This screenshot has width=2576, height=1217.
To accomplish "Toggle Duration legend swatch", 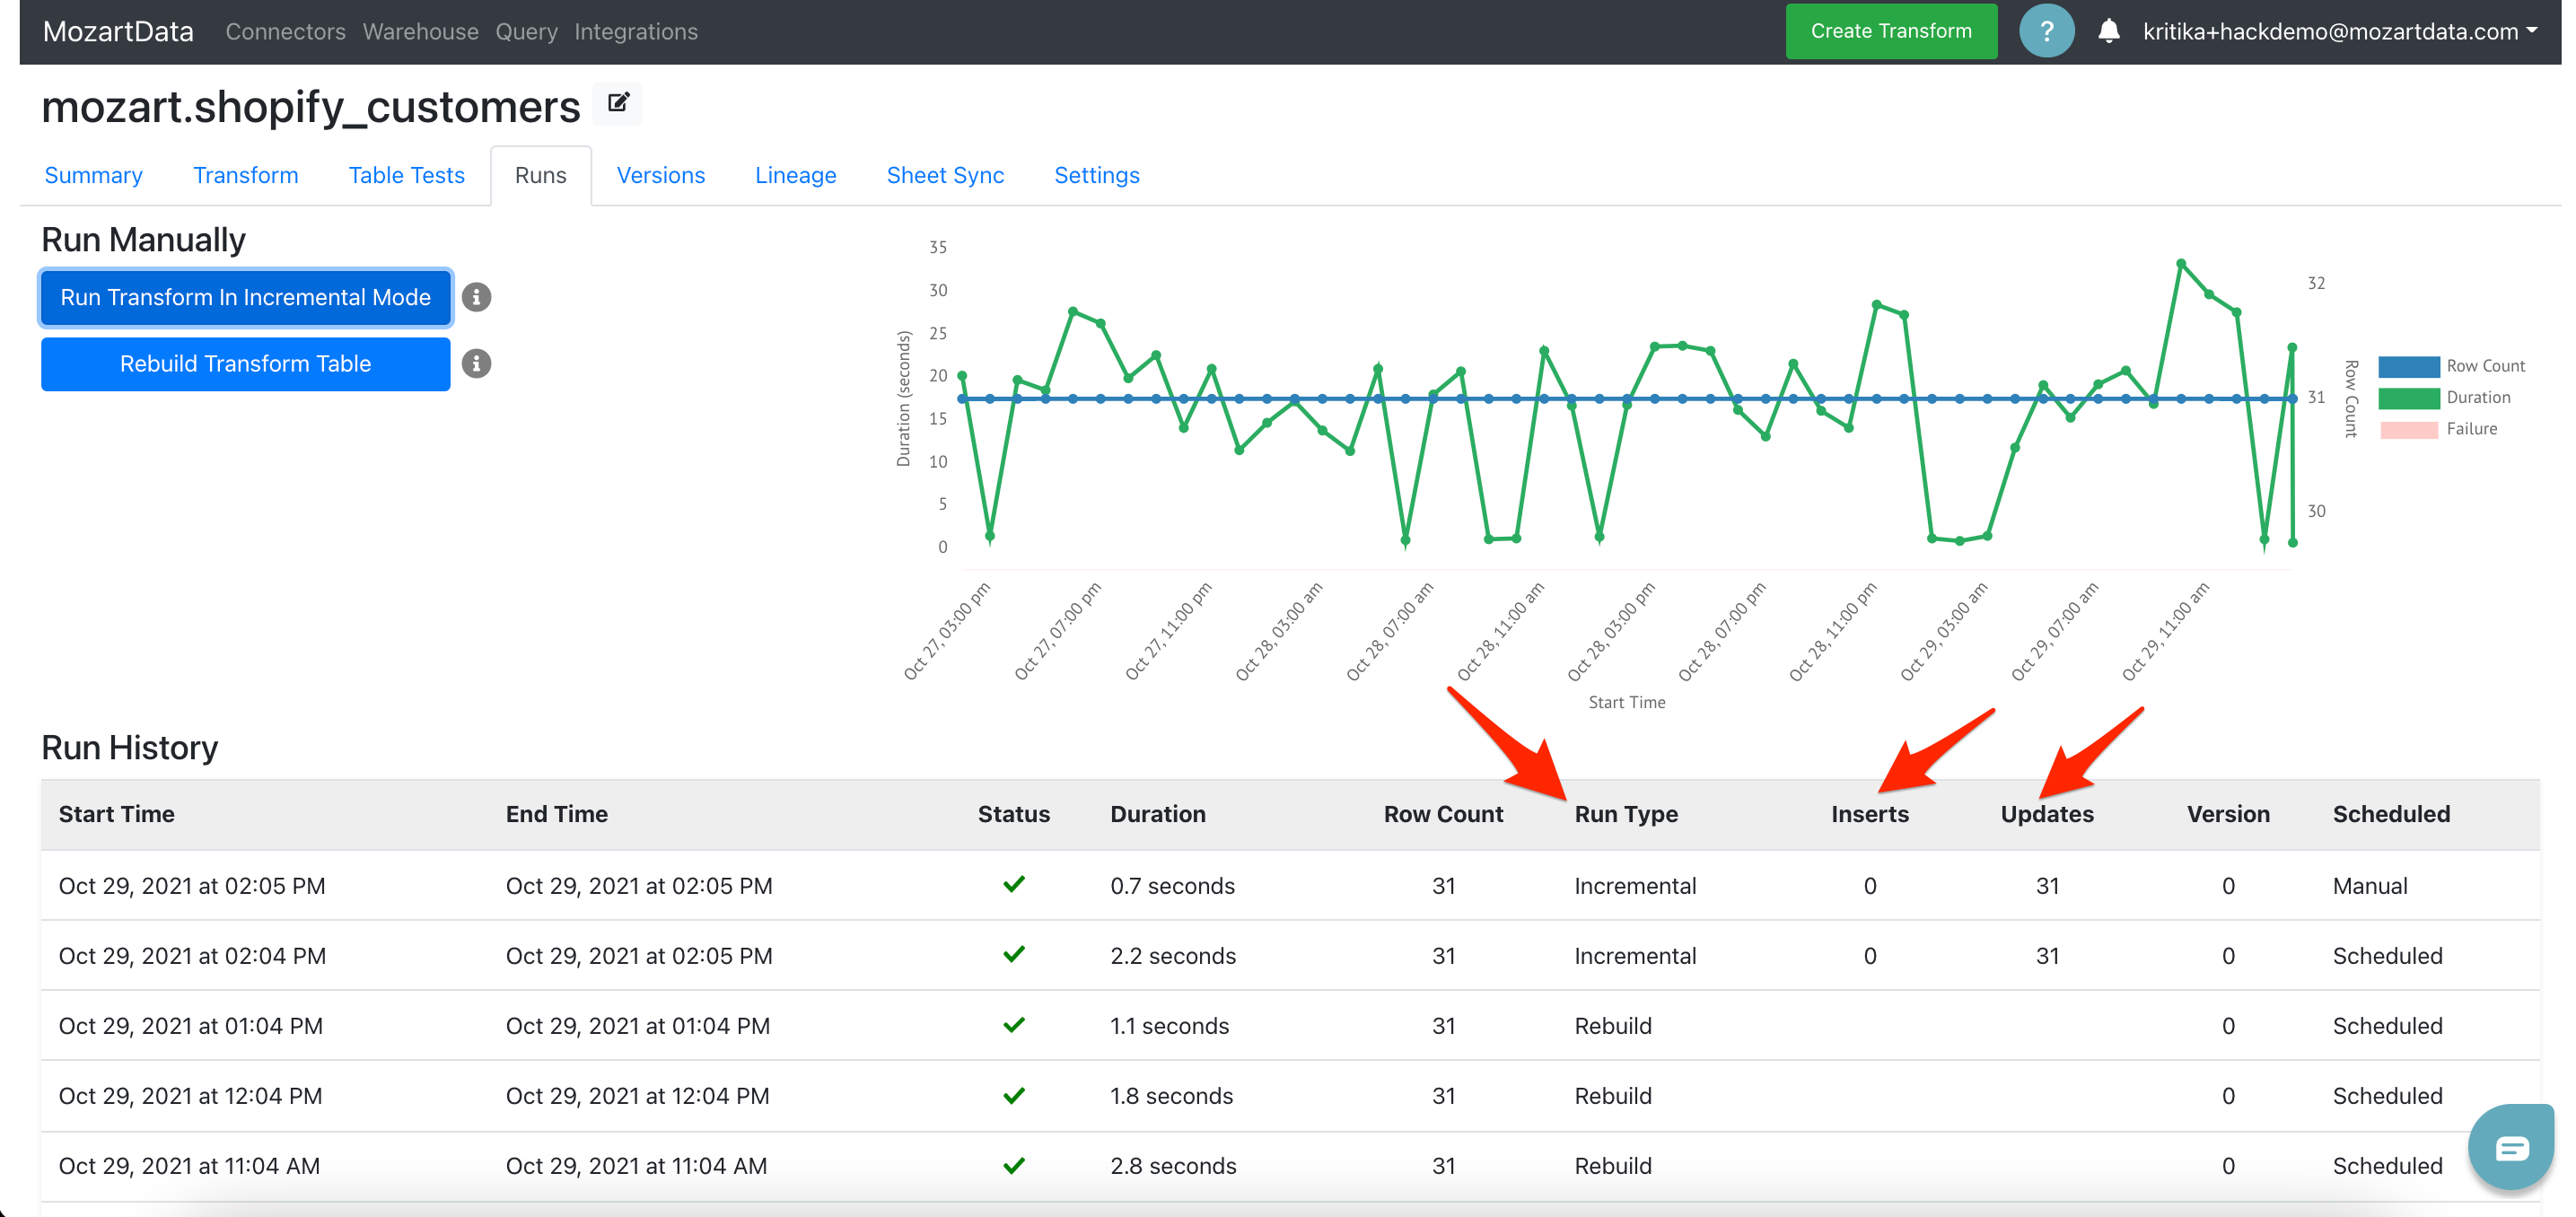I will pyautogui.click(x=2408, y=397).
